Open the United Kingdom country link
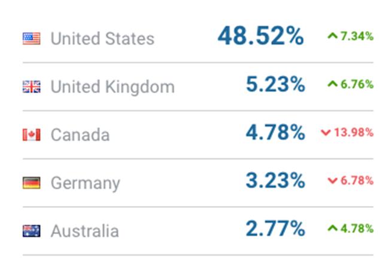This screenshot has height=258, width=389. (x=113, y=87)
